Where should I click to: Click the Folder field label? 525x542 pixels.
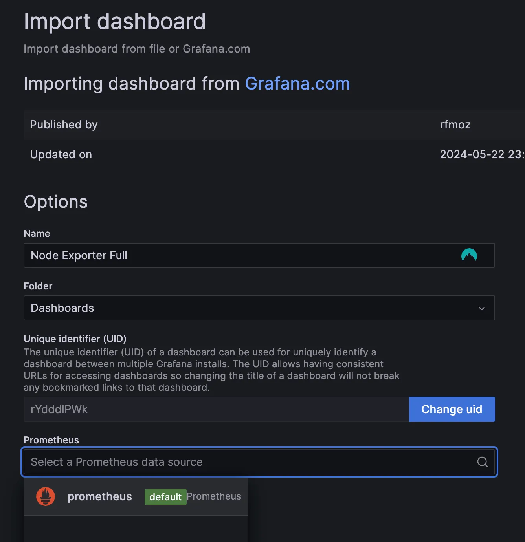(38, 286)
